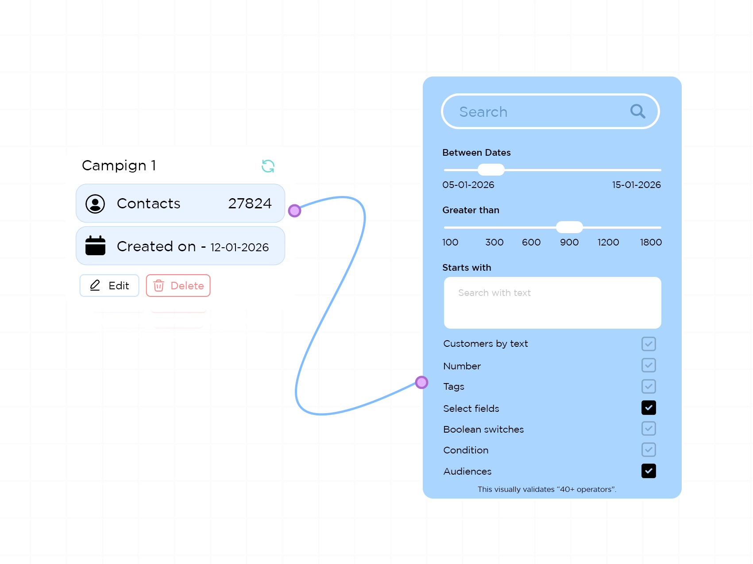Click the calendar icon beside Created on
Image resolution: width=753 pixels, height=564 pixels.
tap(95, 246)
